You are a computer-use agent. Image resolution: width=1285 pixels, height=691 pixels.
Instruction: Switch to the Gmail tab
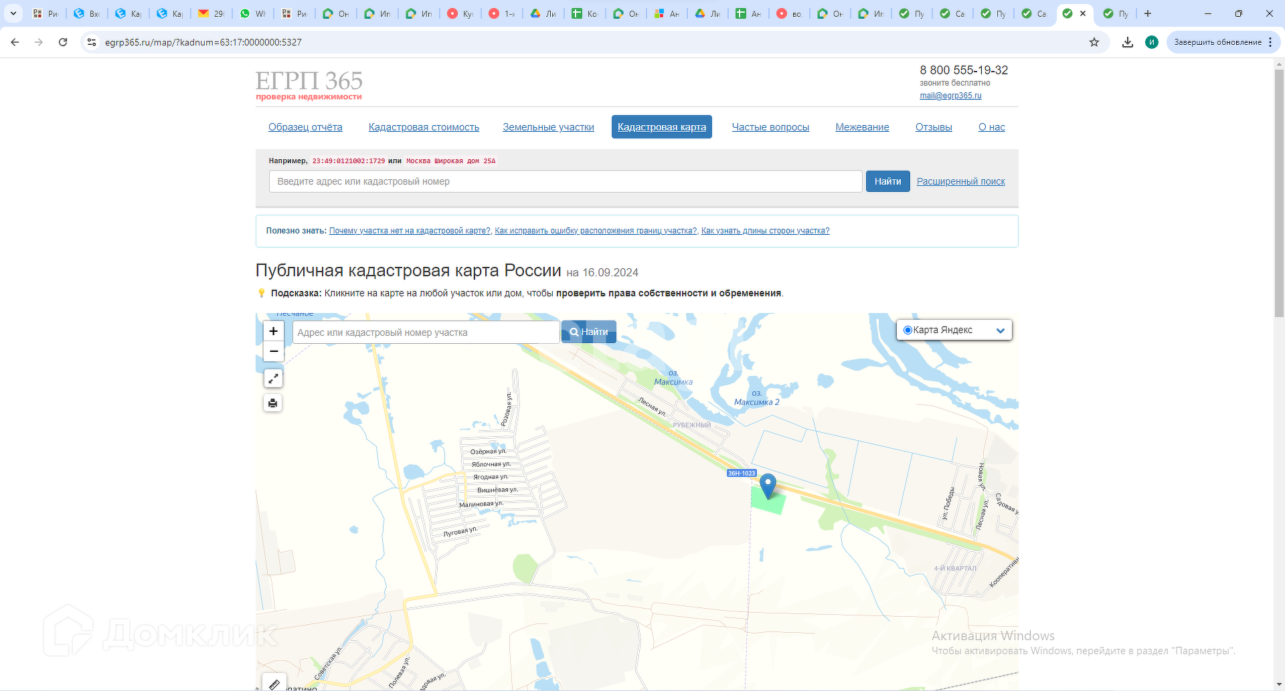pos(211,13)
